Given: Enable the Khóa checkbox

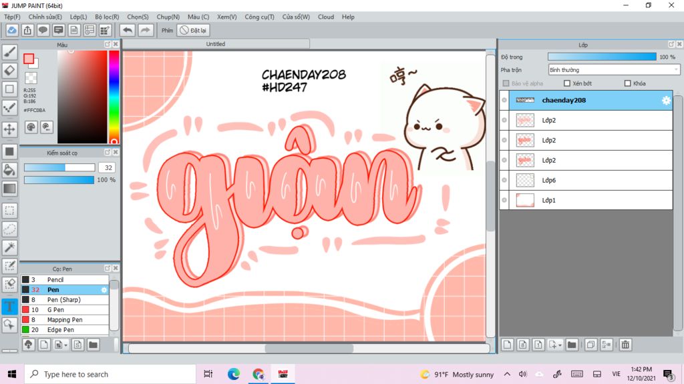Looking at the screenshot, I should click(628, 83).
